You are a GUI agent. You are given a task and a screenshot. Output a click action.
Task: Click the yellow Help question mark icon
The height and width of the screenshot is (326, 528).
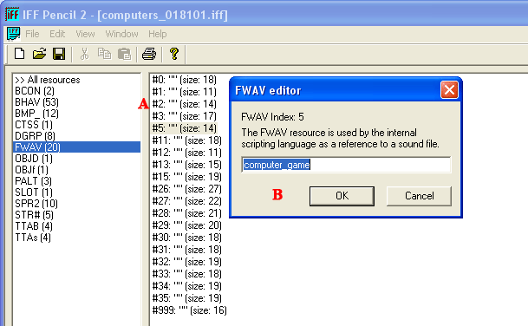(x=174, y=54)
